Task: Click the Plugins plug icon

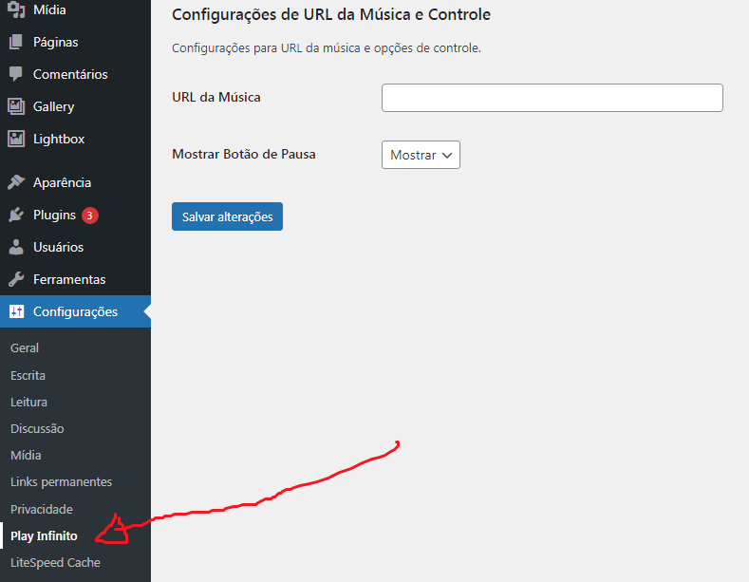Action: [x=16, y=215]
